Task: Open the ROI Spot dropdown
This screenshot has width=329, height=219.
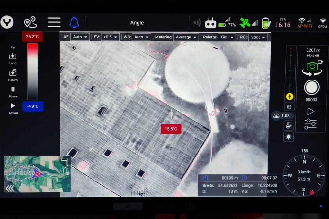Action: pyautogui.click(x=258, y=37)
